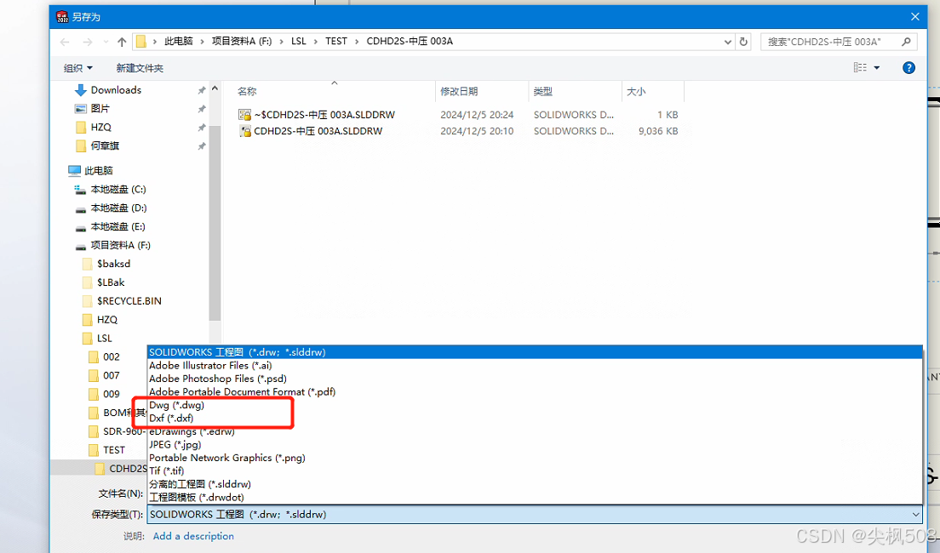940x553 pixels.
Task: Select the pinned HZQ quick access folder
Action: [x=100, y=127]
